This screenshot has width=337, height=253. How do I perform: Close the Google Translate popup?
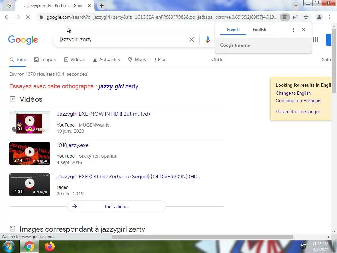[304, 30]
